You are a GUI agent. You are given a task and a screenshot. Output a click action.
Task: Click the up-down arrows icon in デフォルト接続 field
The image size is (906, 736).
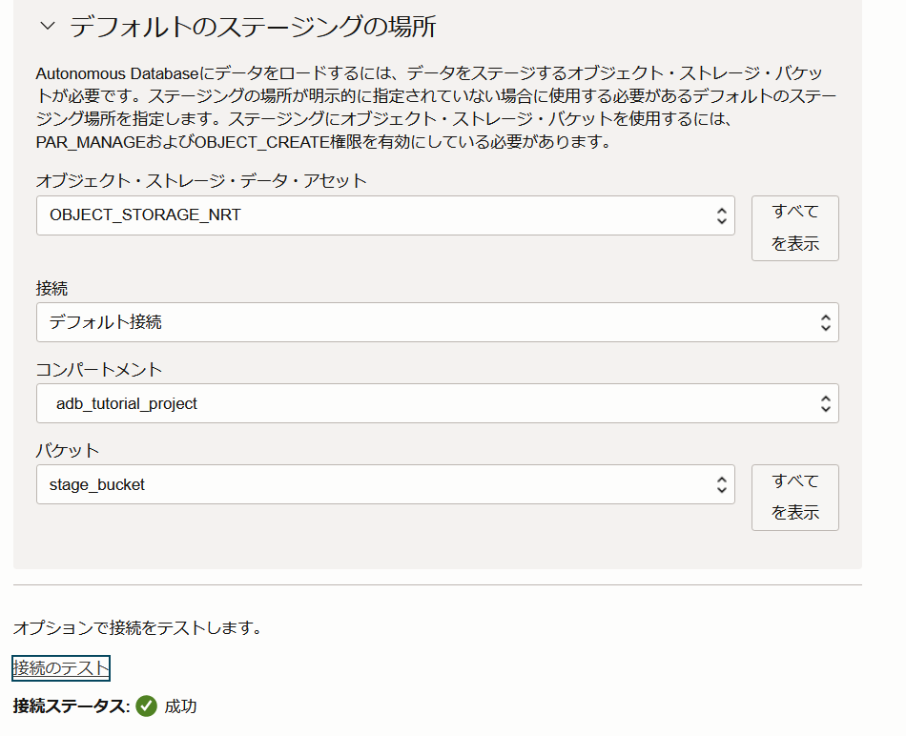point(826,322)
